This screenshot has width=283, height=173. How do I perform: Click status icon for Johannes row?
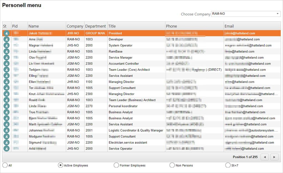click(7, 130)
